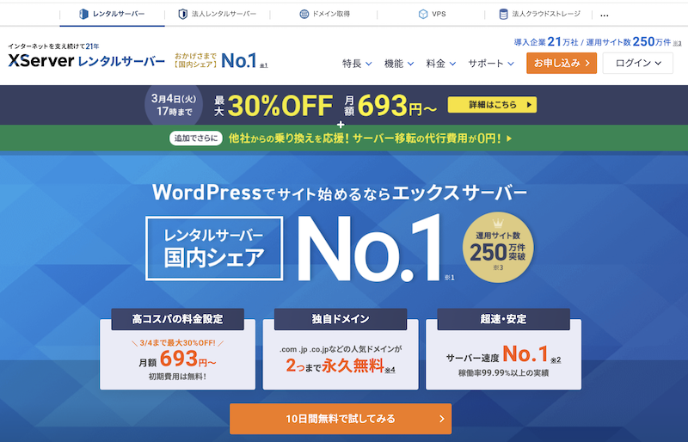Click the cube icon beside VPS
The width and height of the screenshot is (688, 442).
pyautogui.click(x=423, y=14)
